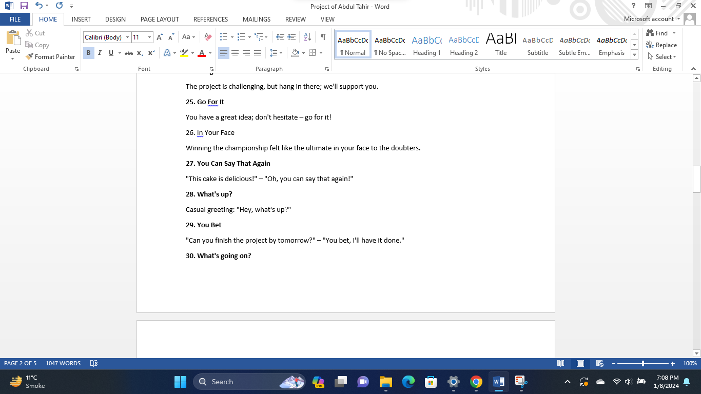This screenshot has width=701, height=394.
Task: Switch to Web Layout view in status bar
Action: 599,363
